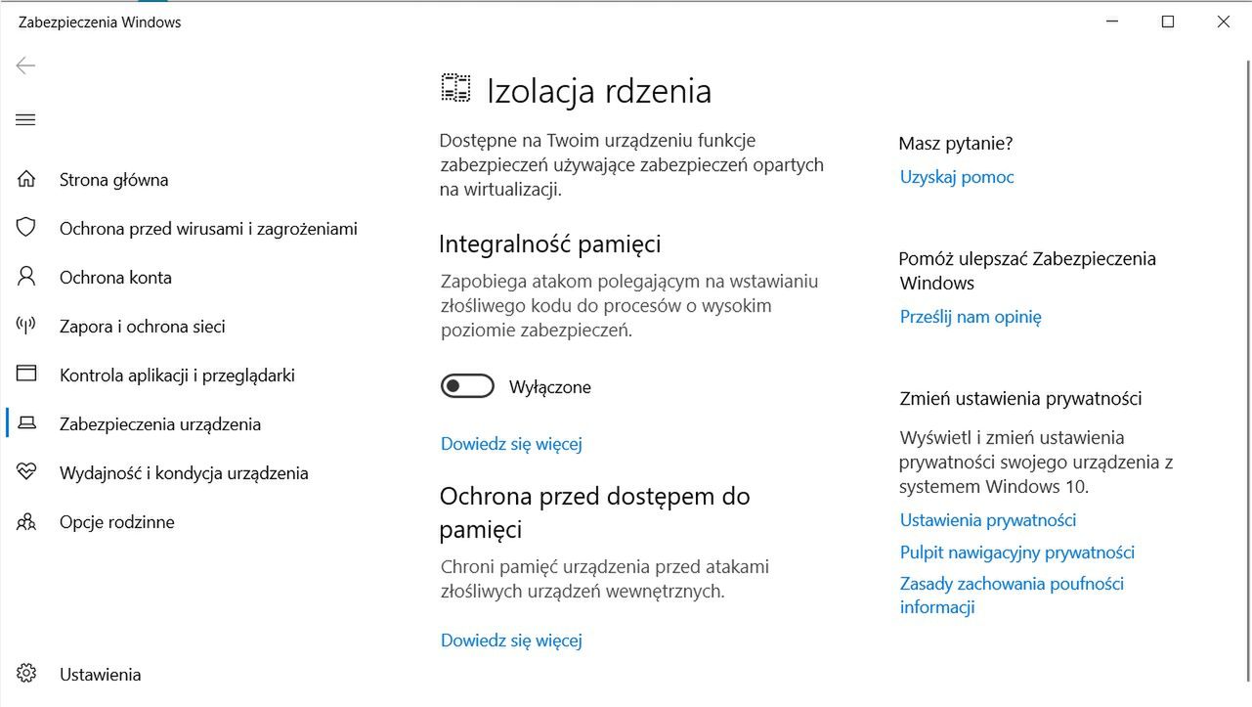Click the shield icon for virus protection

point(26,228)
